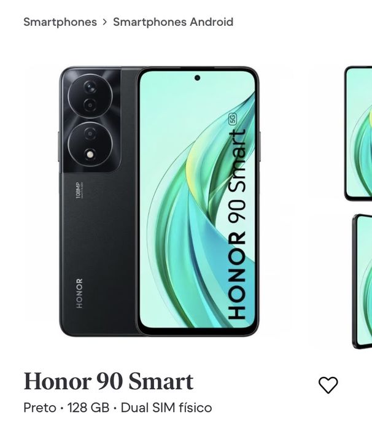Screen dimensions: 372x429
Task: Click the LED flash in the lower camera ring
Action: pyautogui.click(x=90, y=155)
